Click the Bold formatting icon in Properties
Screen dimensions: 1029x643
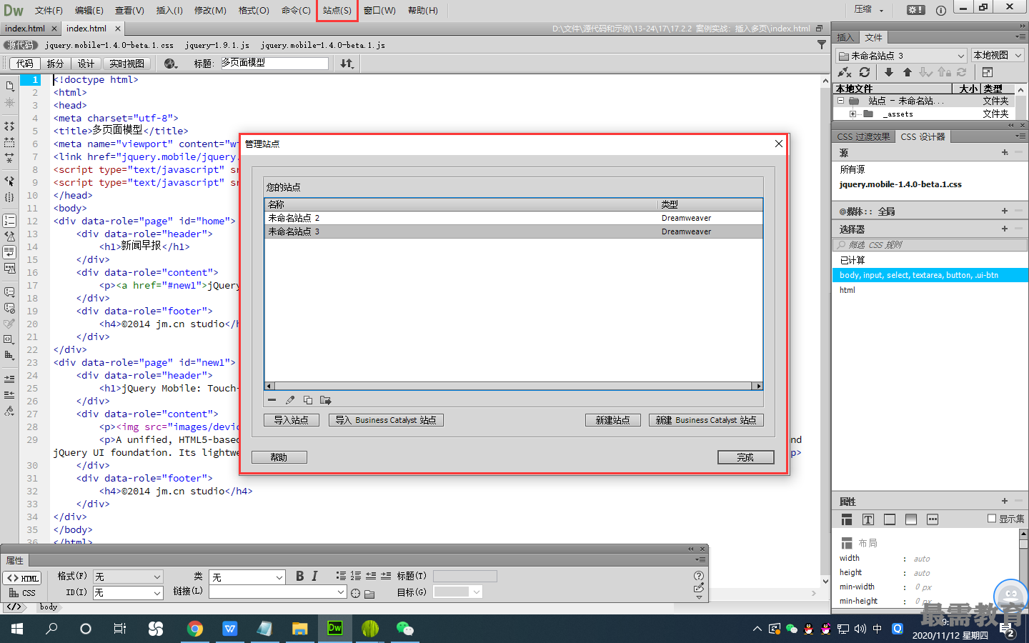[300, 576]
